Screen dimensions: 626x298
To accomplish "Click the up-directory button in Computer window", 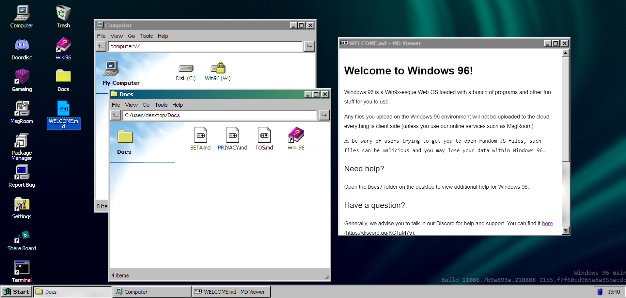I will (x=101, y=46).
